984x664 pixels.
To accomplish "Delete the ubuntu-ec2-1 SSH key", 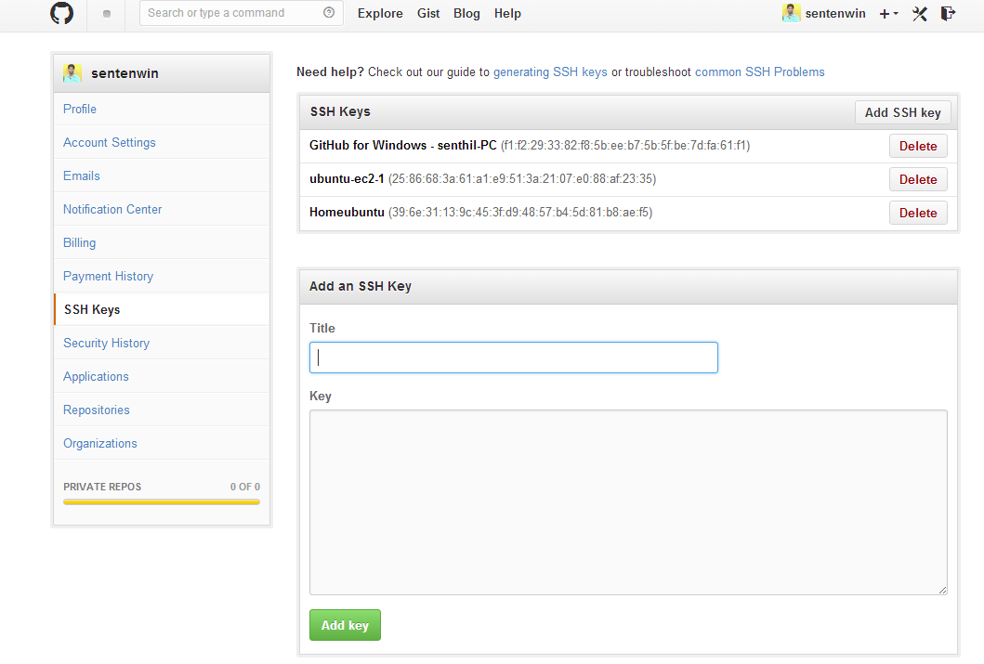I will (x=918, y=179).
